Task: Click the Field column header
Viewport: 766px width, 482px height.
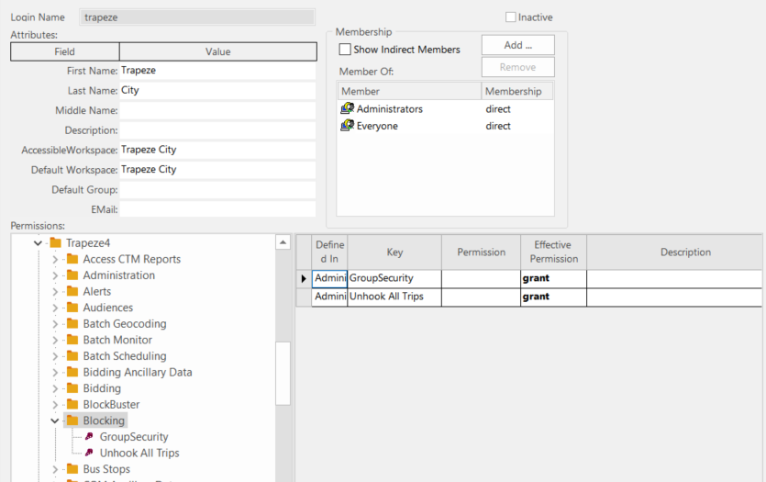Action: [x=64, y=51]
